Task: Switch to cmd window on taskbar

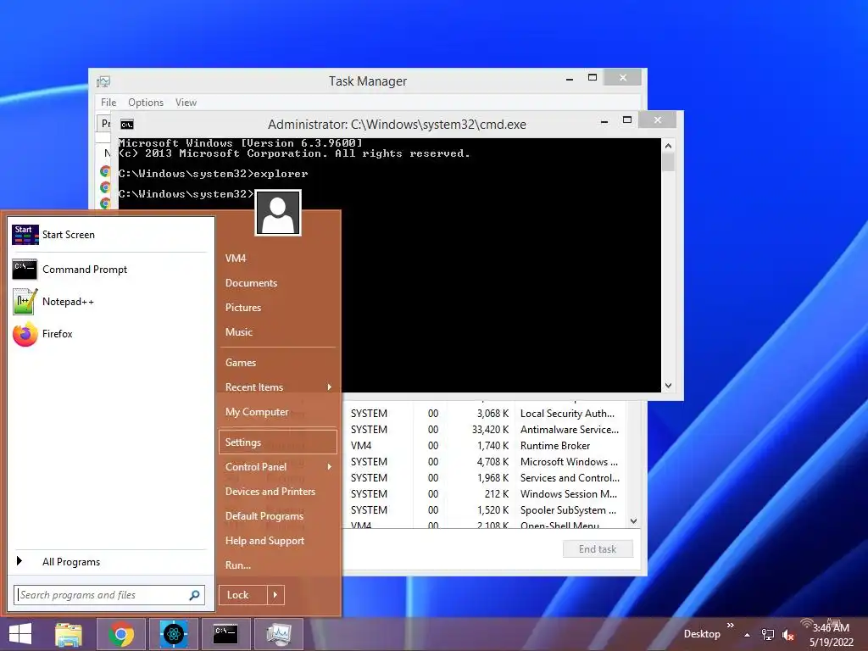Action: (x=225, y=634)
